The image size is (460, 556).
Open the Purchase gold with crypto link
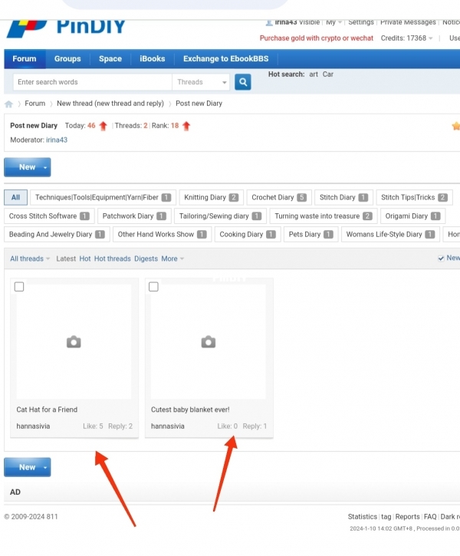(317, 38)
